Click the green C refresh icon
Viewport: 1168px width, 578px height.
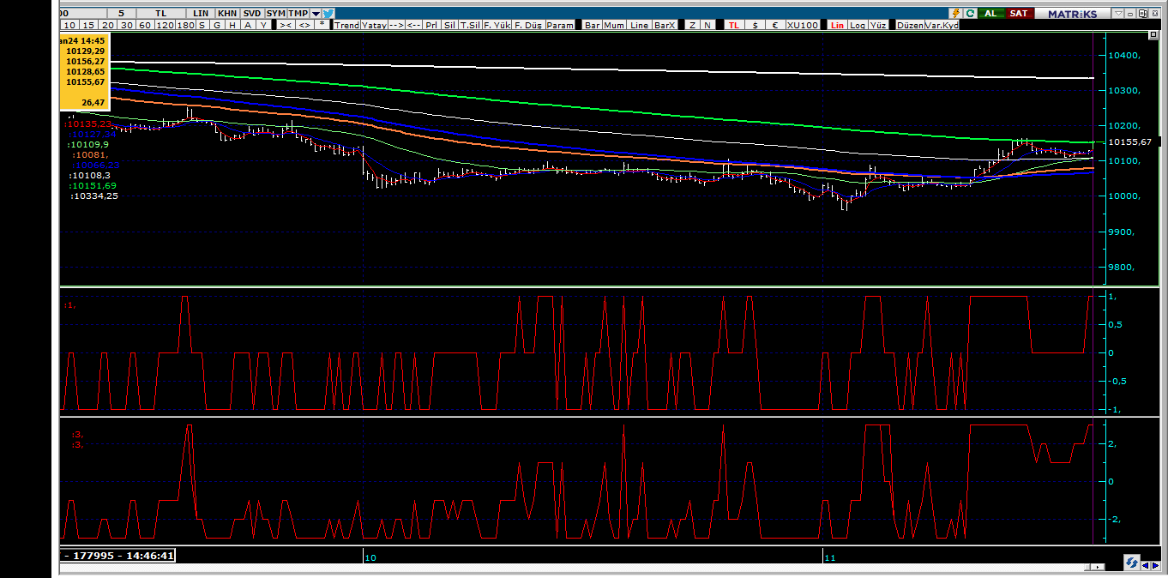coord(970,13)
